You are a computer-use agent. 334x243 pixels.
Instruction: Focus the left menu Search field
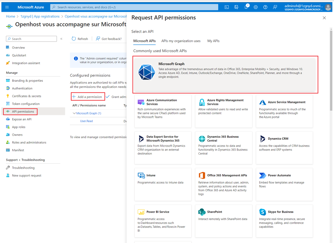tap(32, 39)
